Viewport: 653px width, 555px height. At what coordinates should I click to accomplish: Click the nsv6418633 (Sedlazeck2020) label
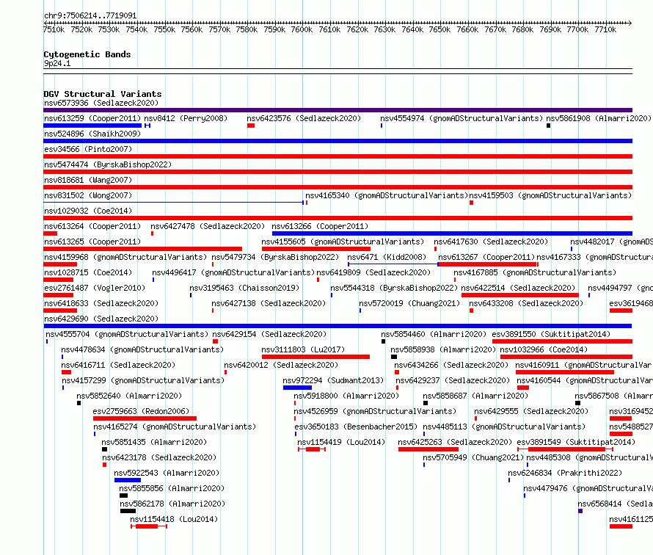click(101, 303)
